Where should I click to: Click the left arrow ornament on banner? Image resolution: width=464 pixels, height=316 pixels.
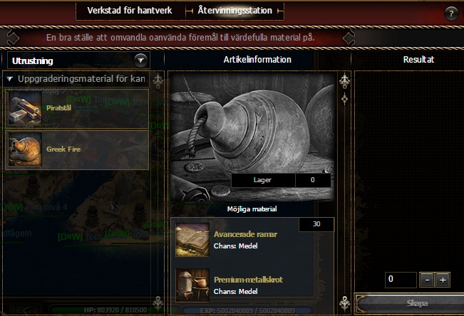[13, 38]
